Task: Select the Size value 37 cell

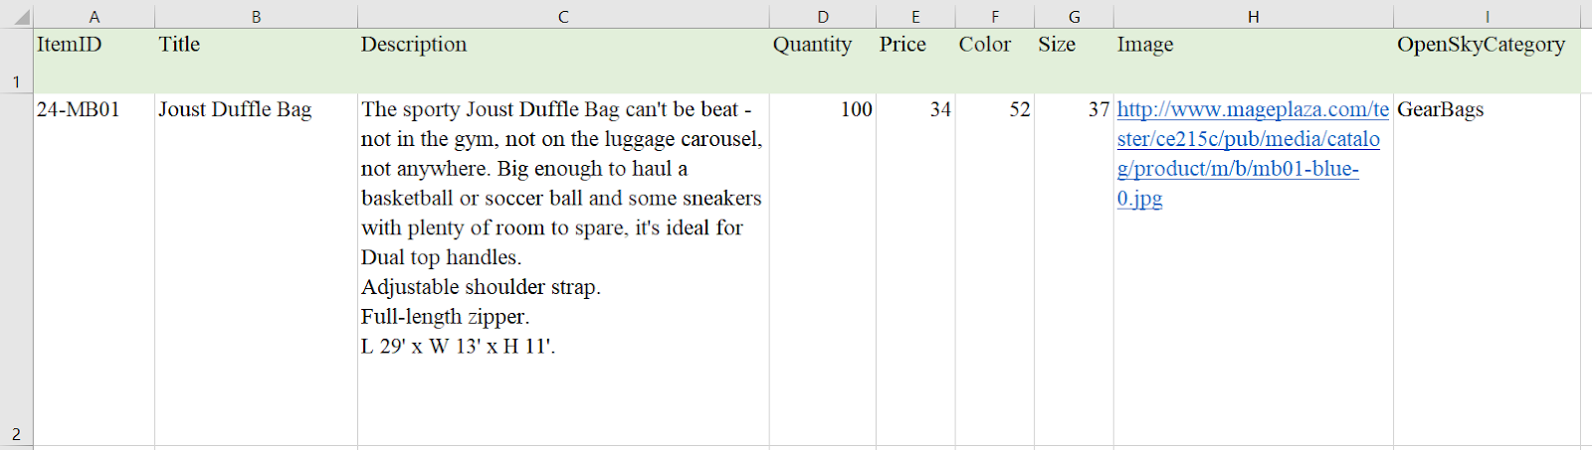Action: click(1074, 270)
